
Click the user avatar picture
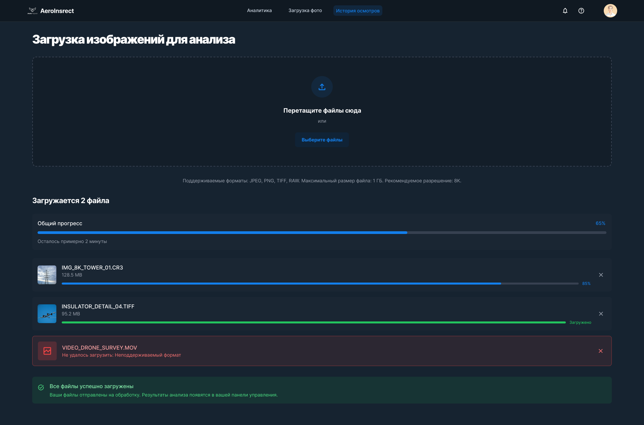(x=610, y=11)
